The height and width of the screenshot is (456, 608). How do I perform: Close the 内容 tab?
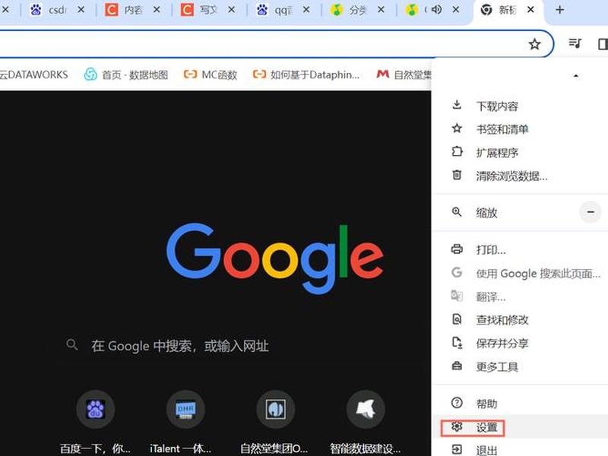[x=157, y=10]
